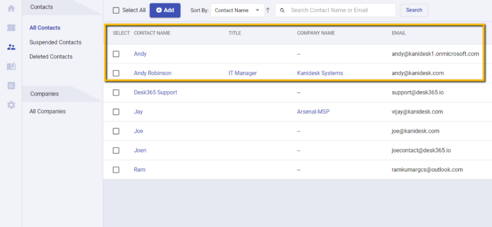Tick the checkbox for Joe
This screenshot has width=492, height=227.
point(116,131)
